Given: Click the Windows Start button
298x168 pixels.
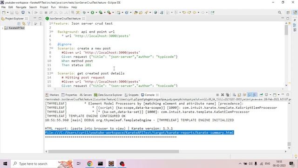Looking at the screenshot, I should click(5, 164).
